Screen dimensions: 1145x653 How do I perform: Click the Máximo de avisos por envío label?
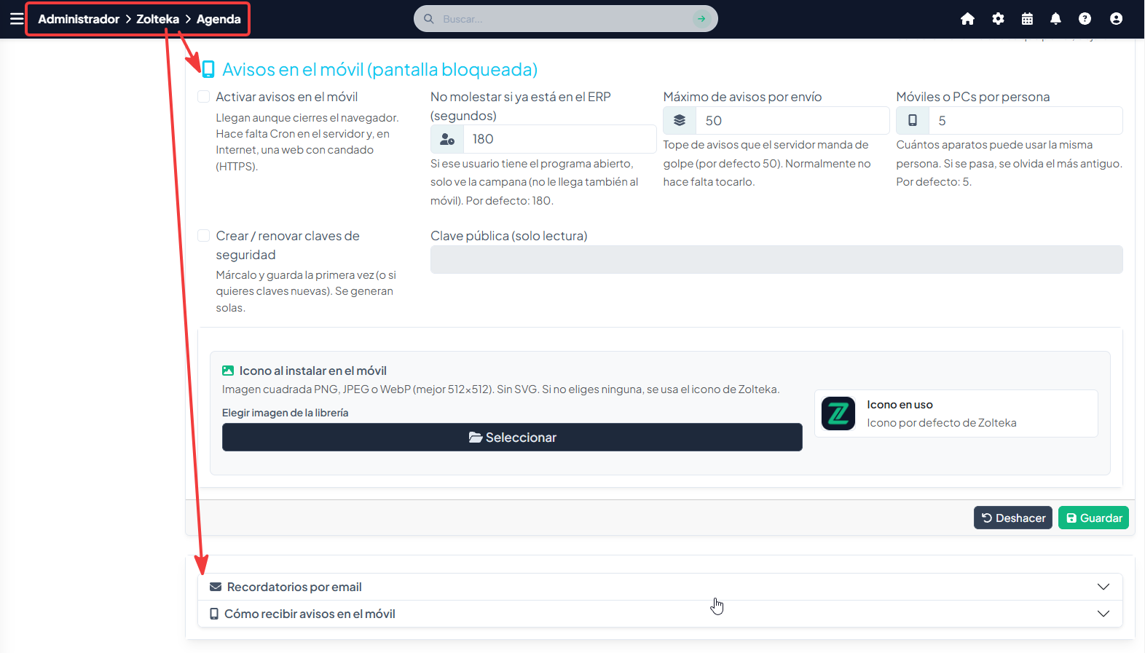coord(742,97)
